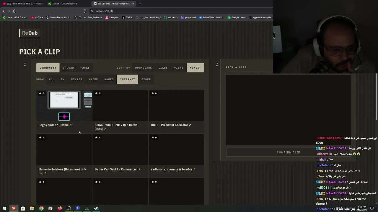Screen dimensions: 378x212
Task: Select the Upload tab
Action: point(69,68)
